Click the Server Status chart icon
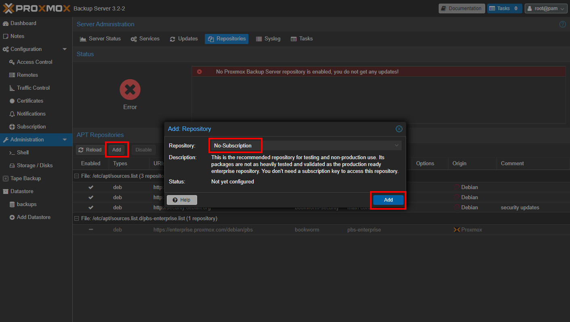This screenshot has height=322, width=570. tap(83, 39)
